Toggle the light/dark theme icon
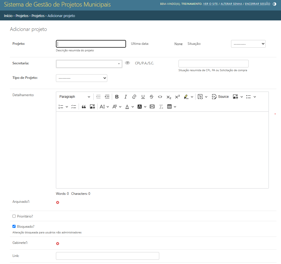The height and width of the screenshot is (264, 281). click(x=274, y=4)
